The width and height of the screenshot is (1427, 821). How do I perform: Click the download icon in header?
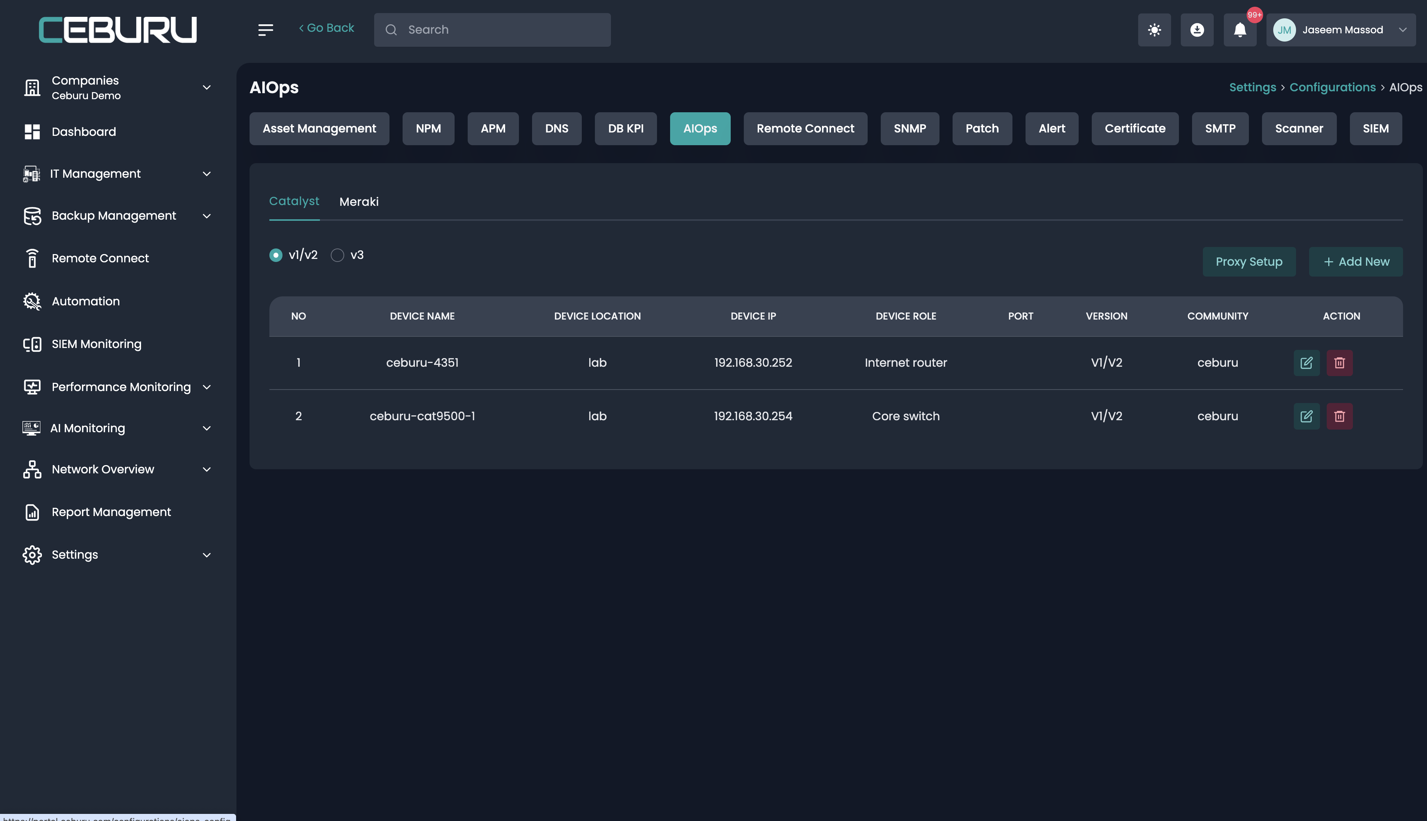point(1197,30)
